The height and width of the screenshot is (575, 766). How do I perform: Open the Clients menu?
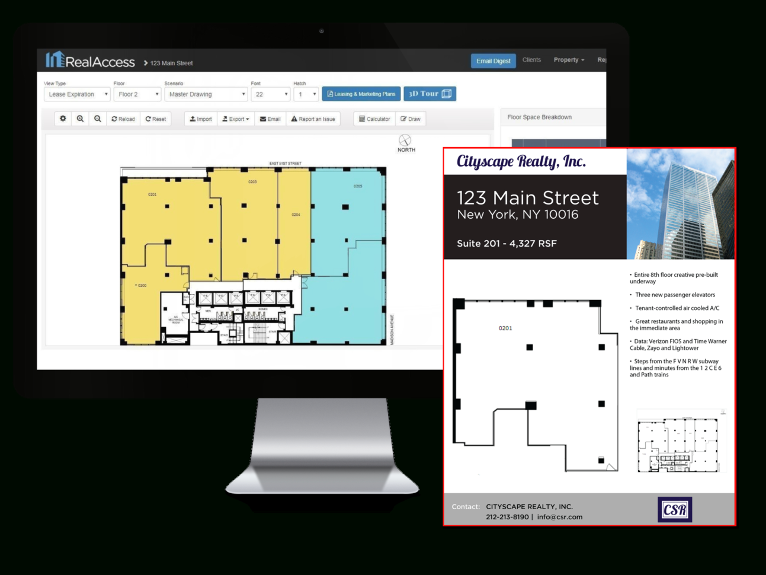pos(531,60)
